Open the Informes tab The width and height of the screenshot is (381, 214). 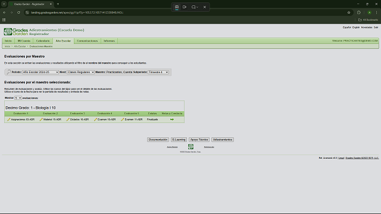[x=109, y=41]
